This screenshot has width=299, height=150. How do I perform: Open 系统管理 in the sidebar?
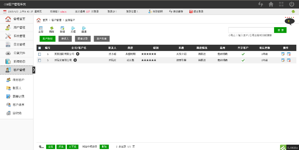(17, 36)
